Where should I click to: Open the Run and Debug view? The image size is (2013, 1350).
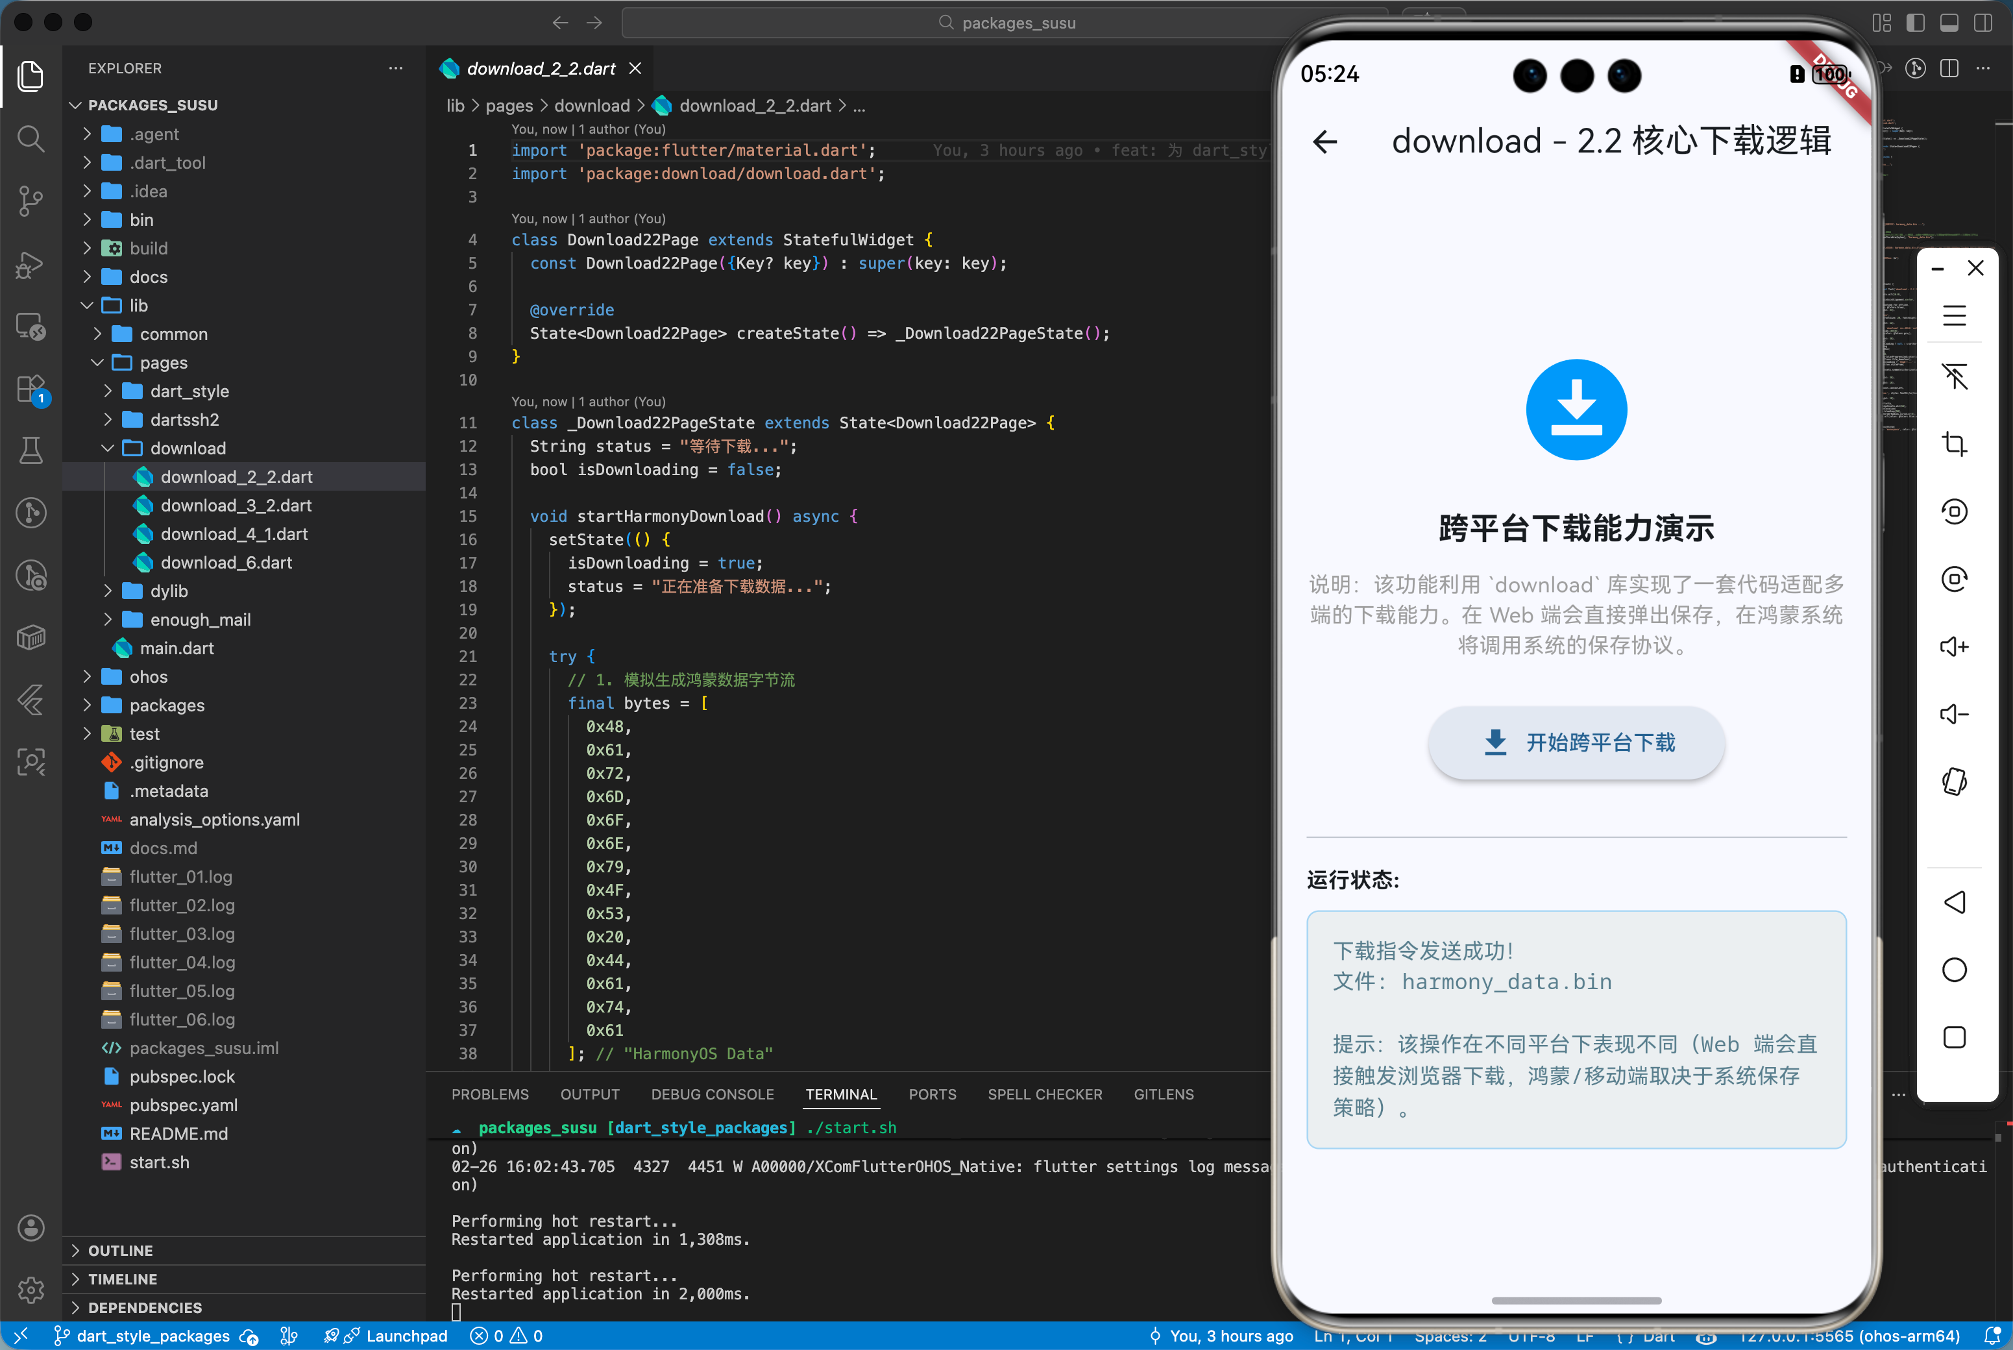pos(31,264)
